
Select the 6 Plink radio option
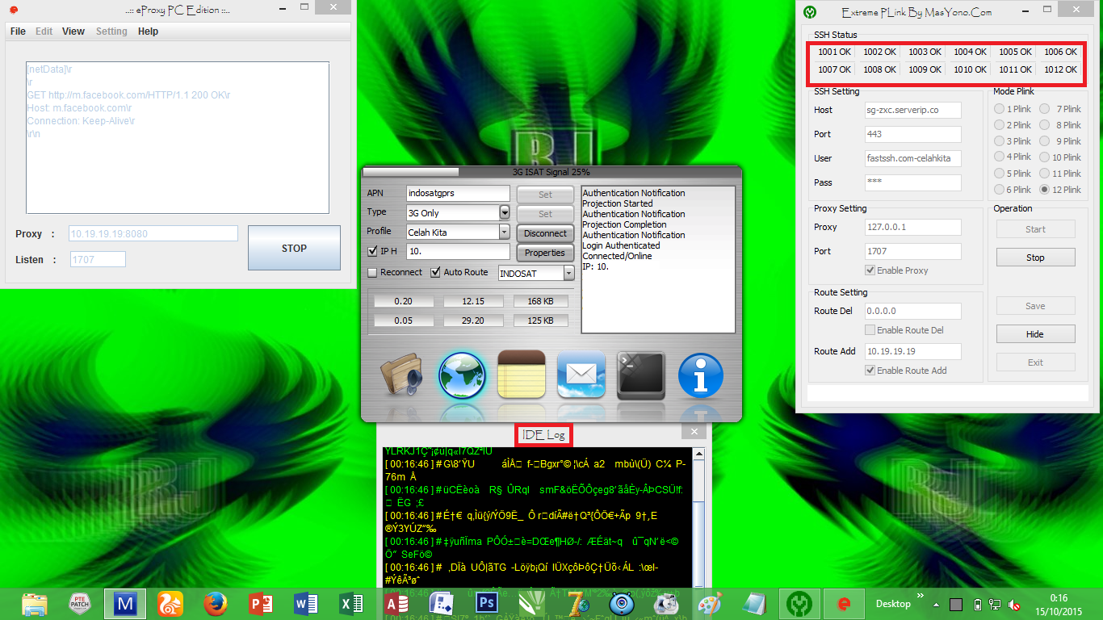(x=1000, y=190)
